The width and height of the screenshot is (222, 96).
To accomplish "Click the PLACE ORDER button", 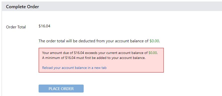I will (61, 89).
